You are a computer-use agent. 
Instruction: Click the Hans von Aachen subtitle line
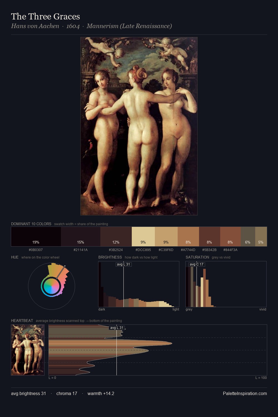pos(91,26)
